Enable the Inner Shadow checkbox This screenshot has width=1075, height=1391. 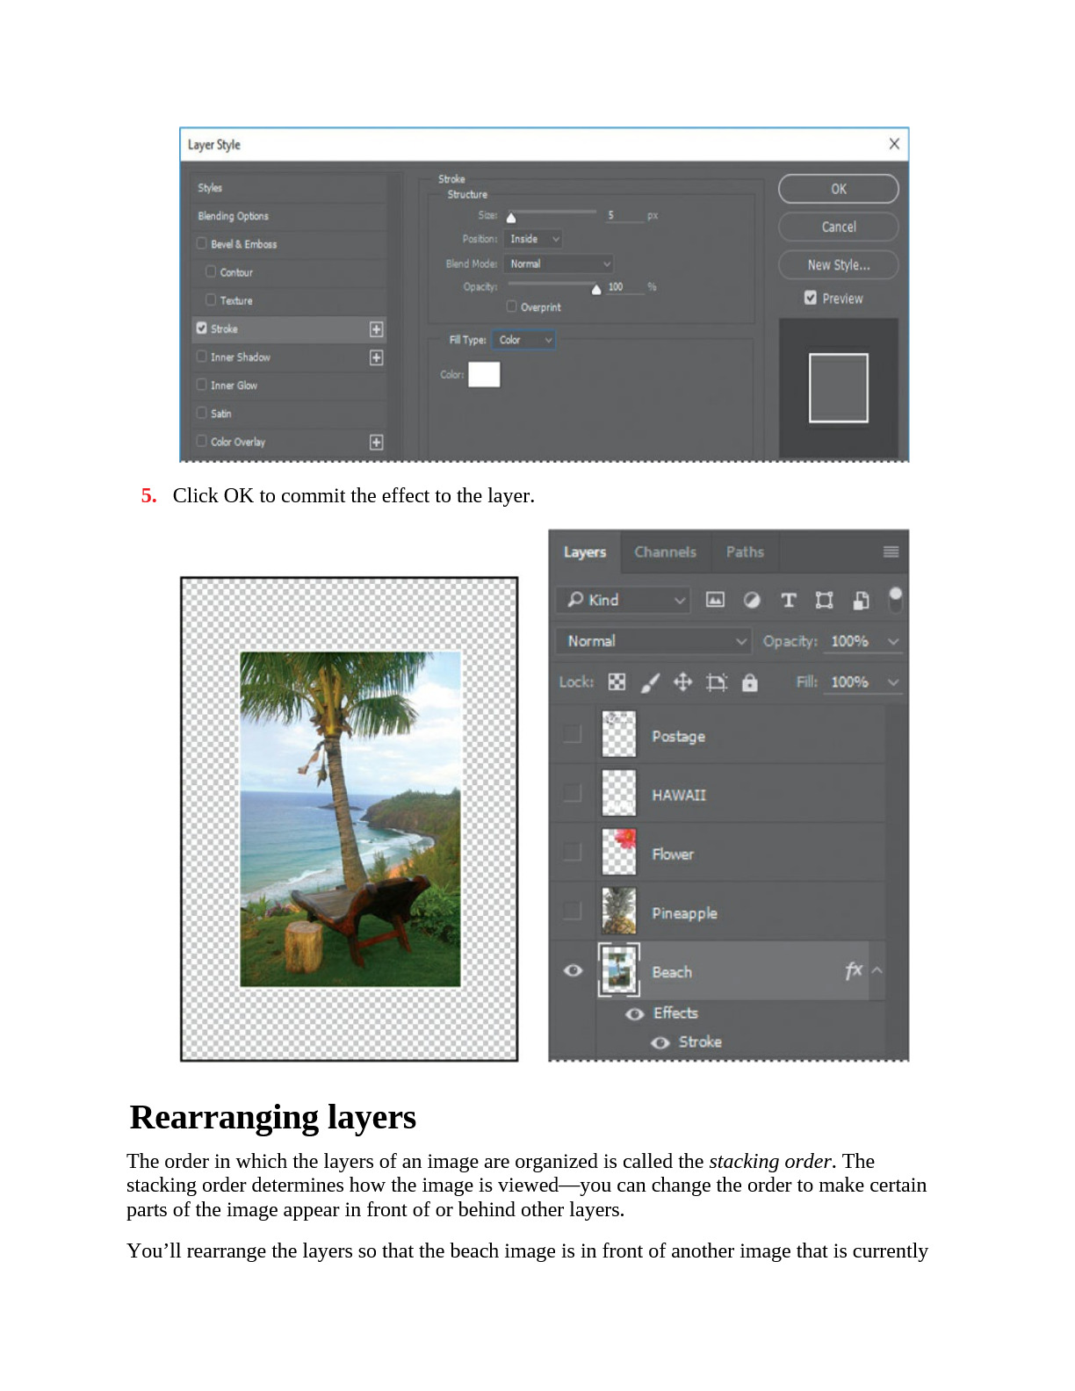202,357
